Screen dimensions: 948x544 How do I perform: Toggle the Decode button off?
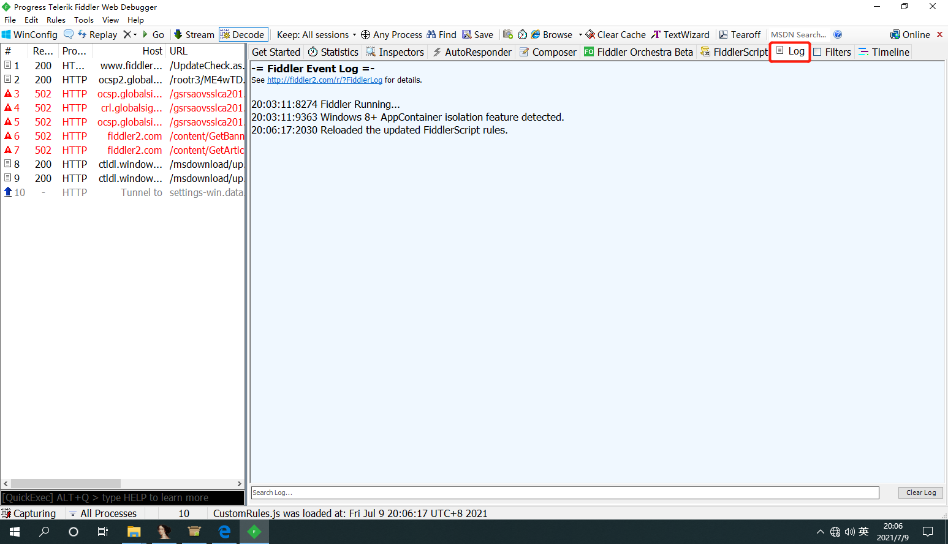[243, 35]
